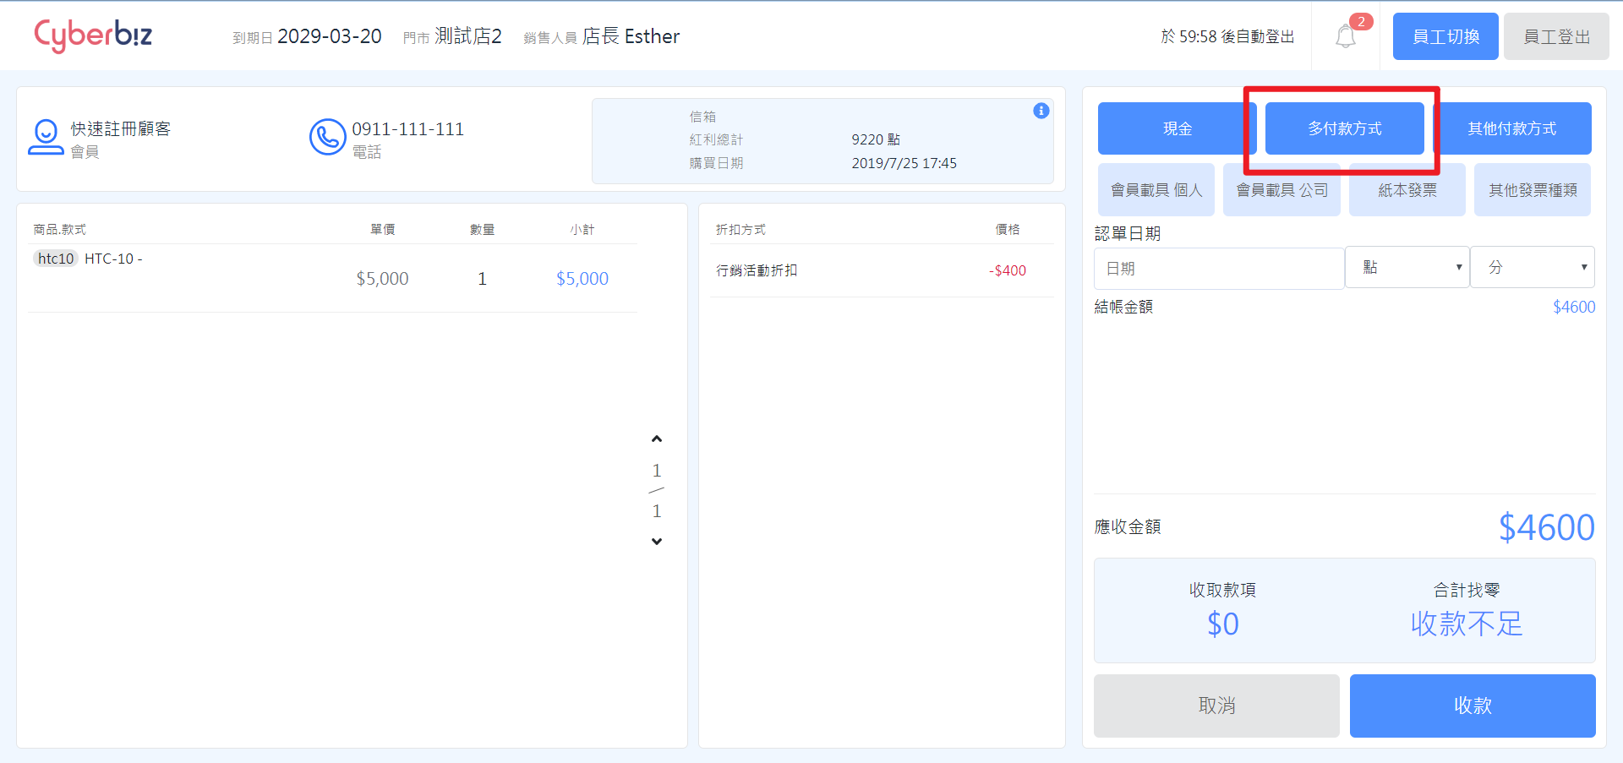Click the 2019/7/25 17:45 purchase date
This screenshot has height=763, width=1623.
tap(904, 163)
